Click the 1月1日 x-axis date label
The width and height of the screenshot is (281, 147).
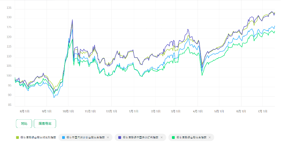134,111
